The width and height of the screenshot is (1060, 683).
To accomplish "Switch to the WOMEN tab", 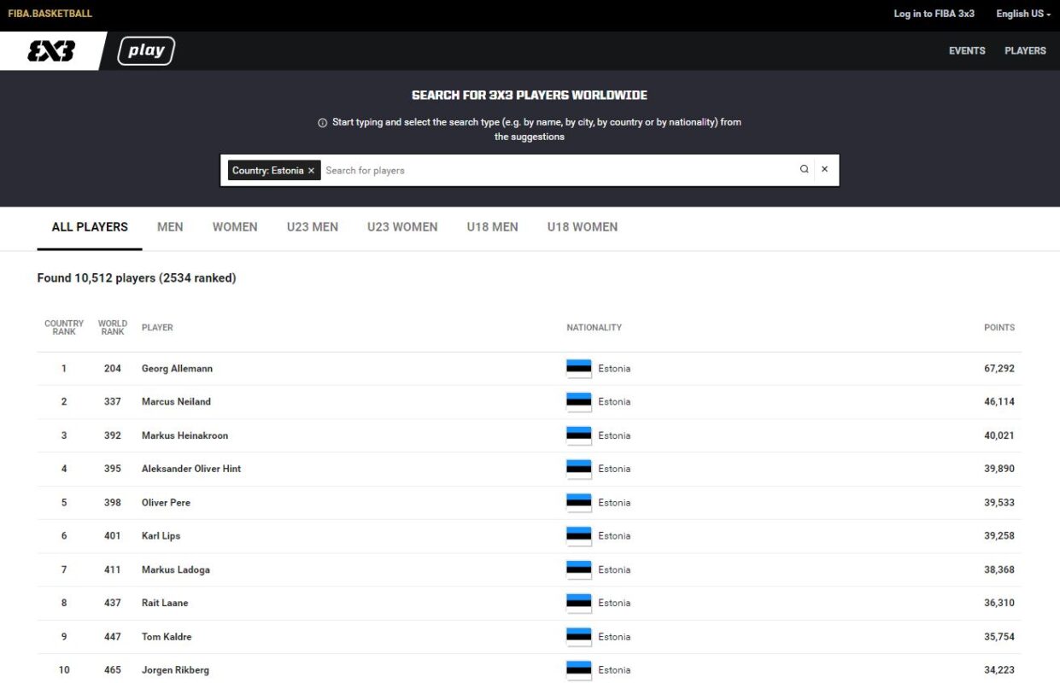I will point(235,227).
